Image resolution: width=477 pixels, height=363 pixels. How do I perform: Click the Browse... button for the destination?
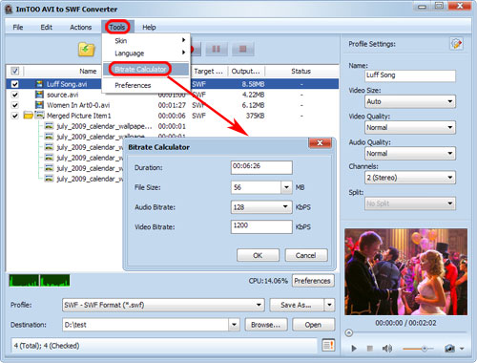[x=266, y=325]
